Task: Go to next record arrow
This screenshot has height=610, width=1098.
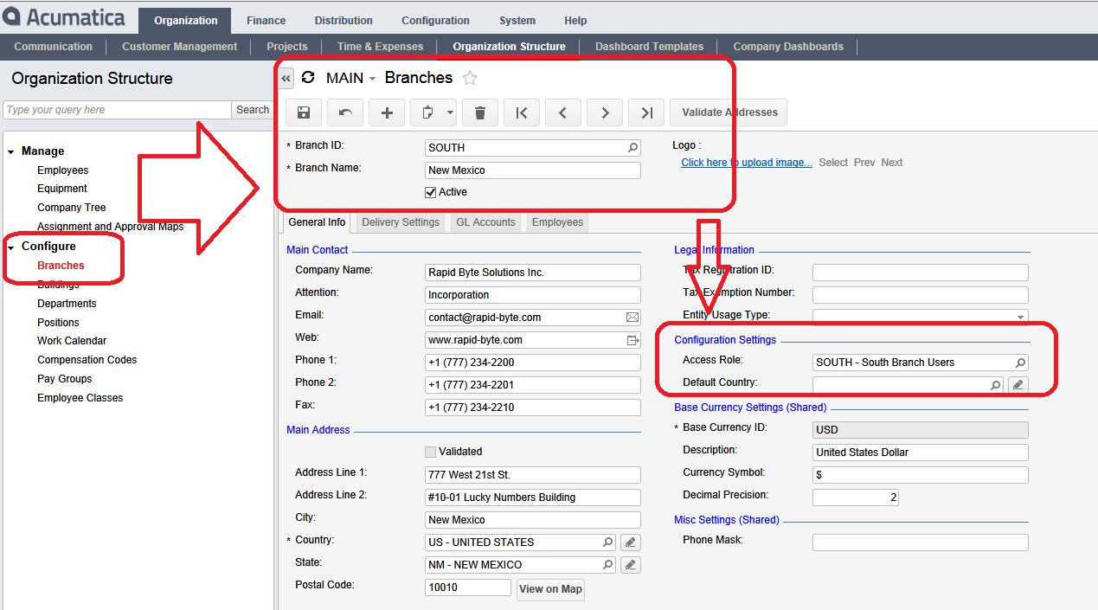Action: tap(605, 112)
